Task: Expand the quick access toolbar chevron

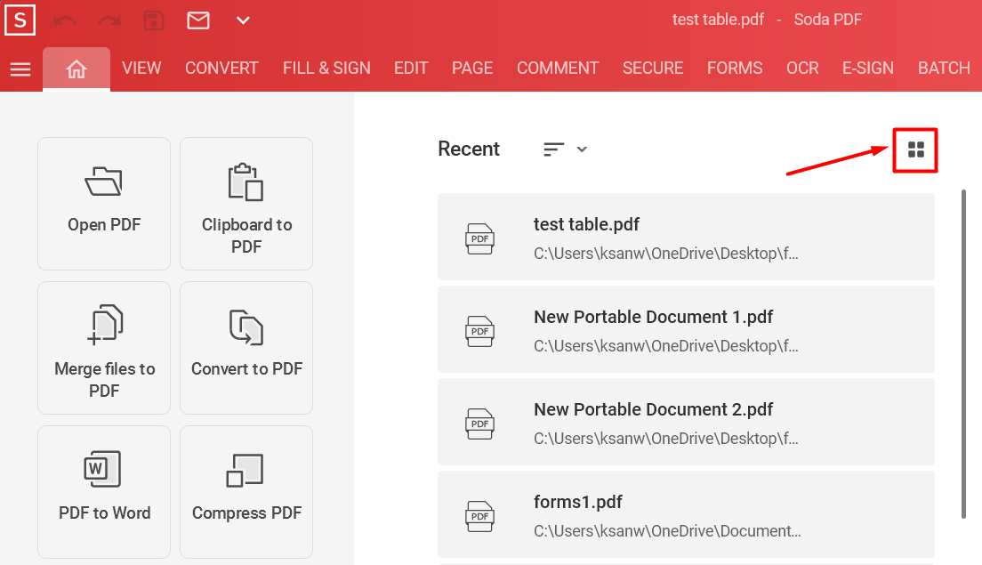Action: pyautogui.click(x=243, y=20)
